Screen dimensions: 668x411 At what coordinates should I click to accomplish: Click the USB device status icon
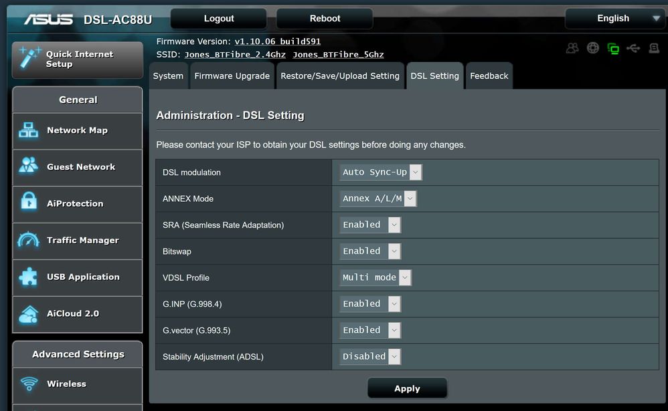click(633, 48)
